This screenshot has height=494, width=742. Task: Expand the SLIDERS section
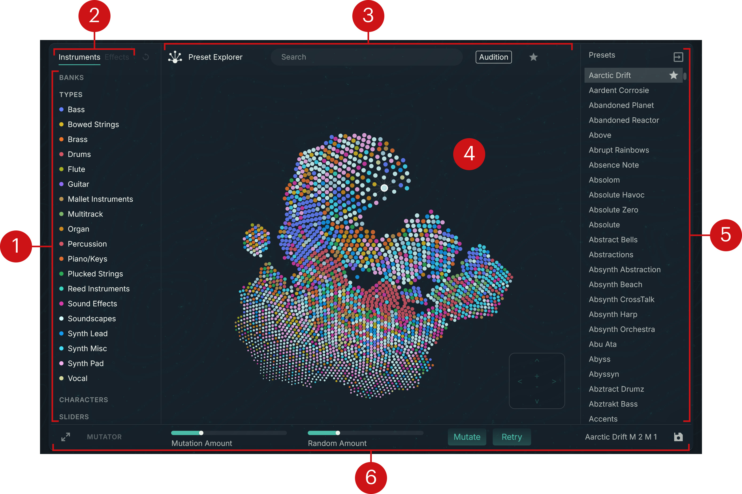pos(74,417)
